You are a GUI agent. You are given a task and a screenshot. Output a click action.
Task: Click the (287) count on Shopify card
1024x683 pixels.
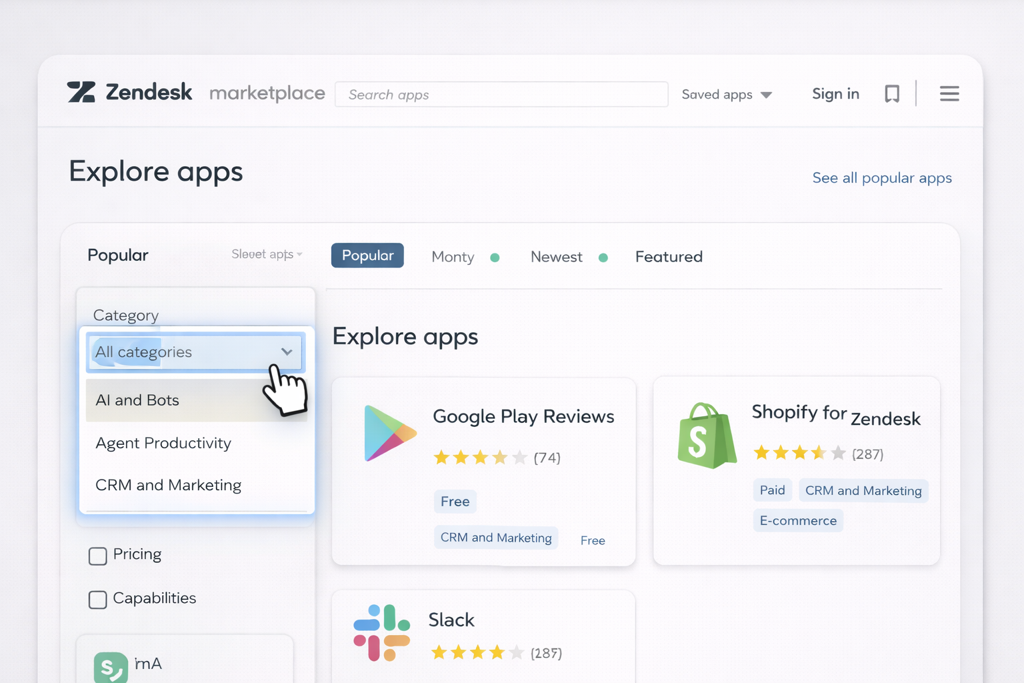(867, 454)
